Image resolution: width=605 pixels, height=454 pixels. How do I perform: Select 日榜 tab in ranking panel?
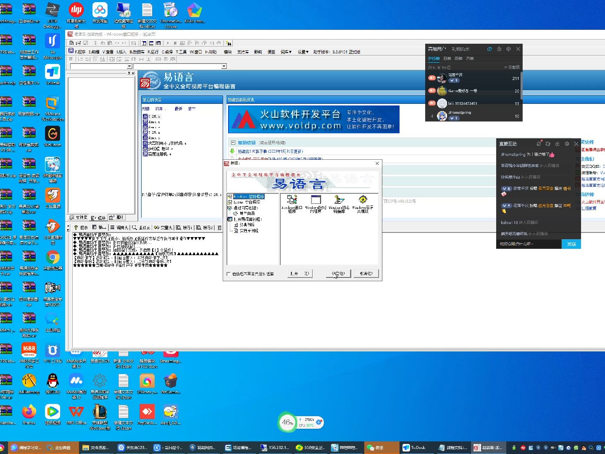click(x=447, y=58)
